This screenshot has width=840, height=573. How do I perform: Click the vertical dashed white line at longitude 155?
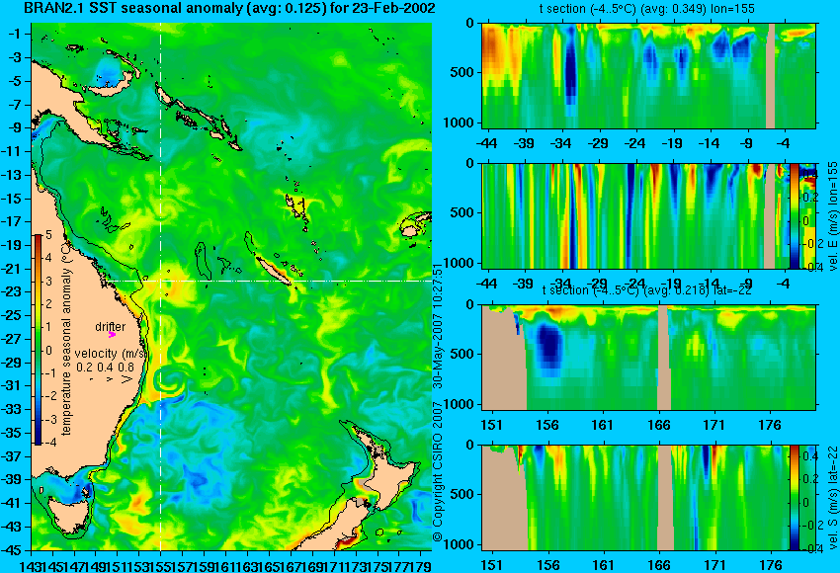tap(160, 286)
